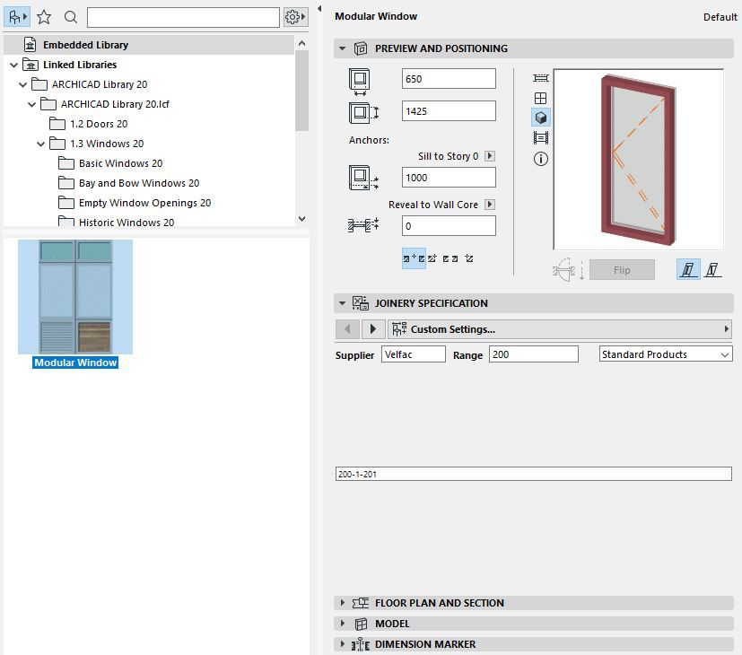Click the library tree scroll-down arrow
Image resolution: width=742 pixels, height=655 pixels.
pos(301,219)
